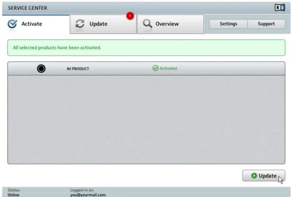Viewport: 291px width, 197px height.
Task: Click the you@yourmail.com login text
Action: coord(88,195)
